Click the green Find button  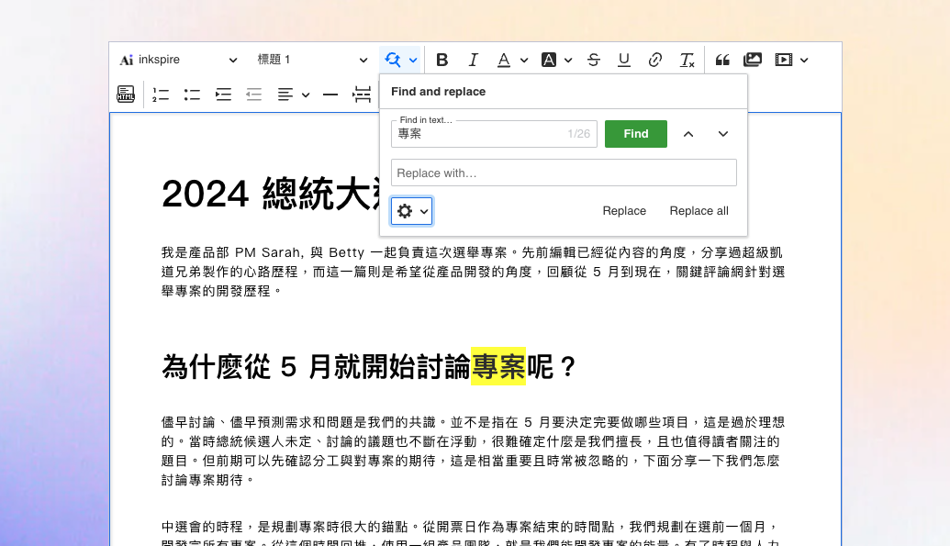pyautogui.click(x=635, y=134)
